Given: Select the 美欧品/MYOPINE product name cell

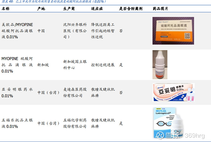Looking at the screenshot, I should 17,31.
